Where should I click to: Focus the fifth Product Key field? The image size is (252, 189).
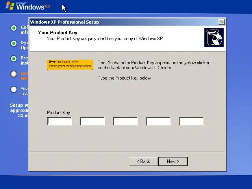tap(191, 121)
